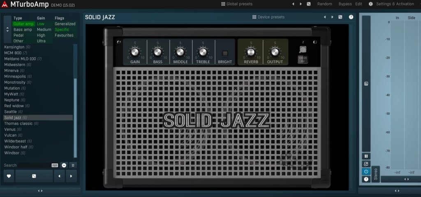This screenshot has width=421, height=197.
Task: Select the High gain filter
Action: 41,35
